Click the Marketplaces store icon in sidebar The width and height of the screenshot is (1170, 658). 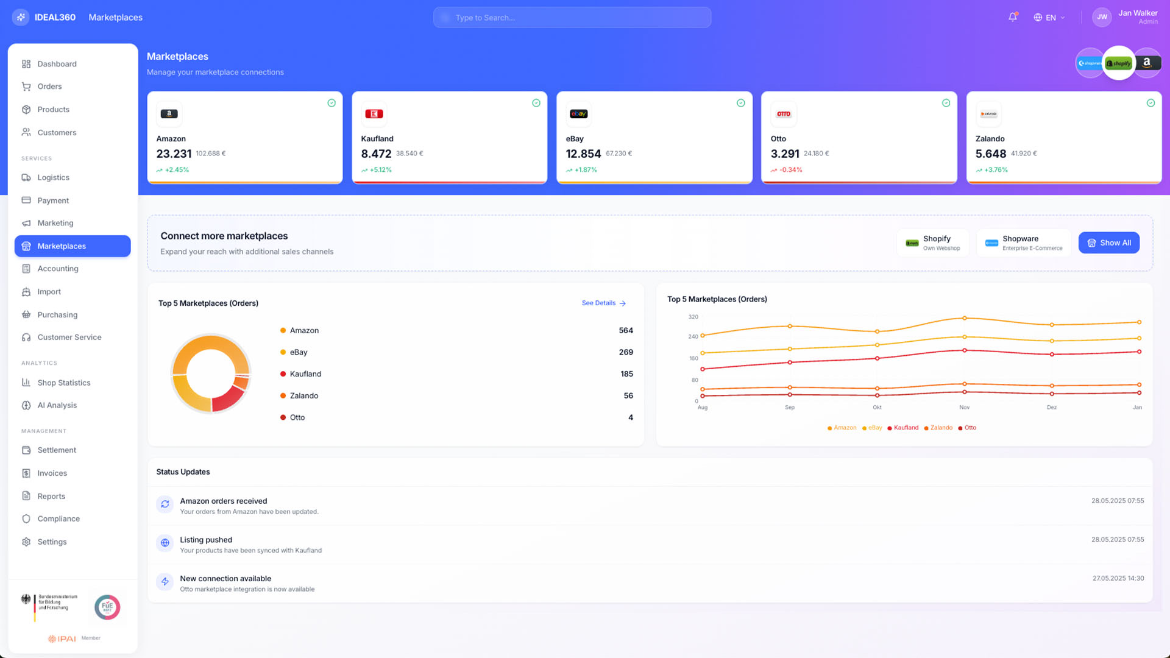point(26,246)
